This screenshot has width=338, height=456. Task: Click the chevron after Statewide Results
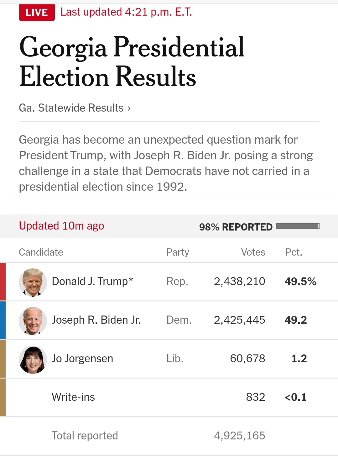(129, 109)
